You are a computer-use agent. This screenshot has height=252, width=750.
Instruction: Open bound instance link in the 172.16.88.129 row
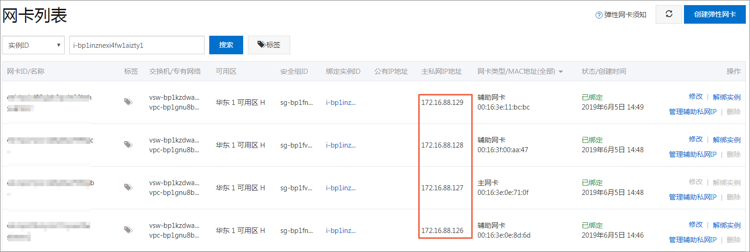coord(341,103)
